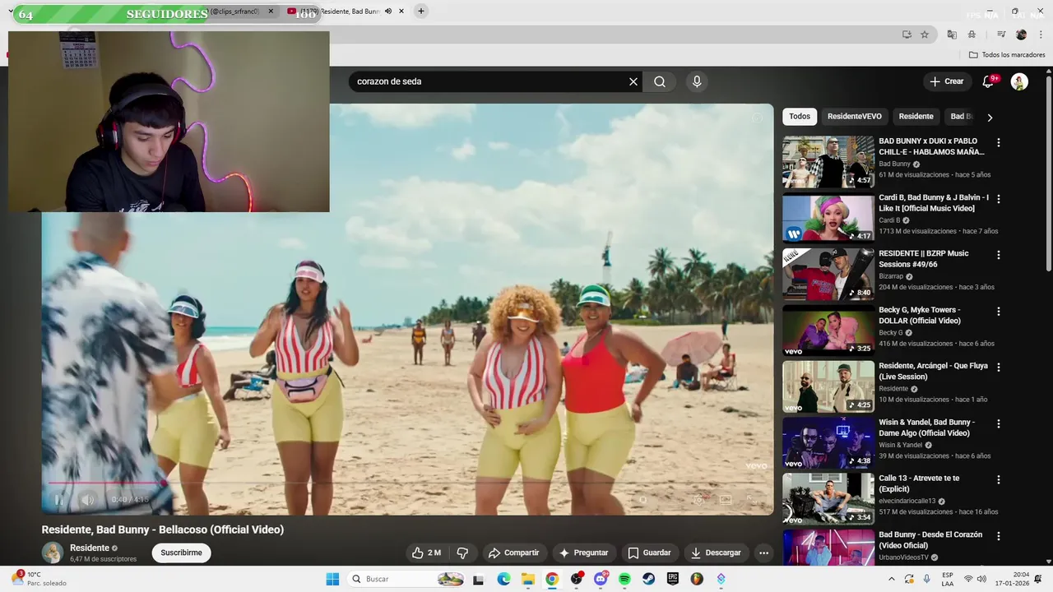Seek on the video progress bar
1053x592 pixels.
407,483
